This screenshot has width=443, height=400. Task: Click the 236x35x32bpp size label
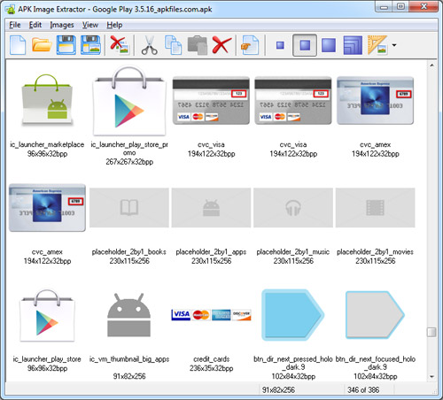(211, 368)
